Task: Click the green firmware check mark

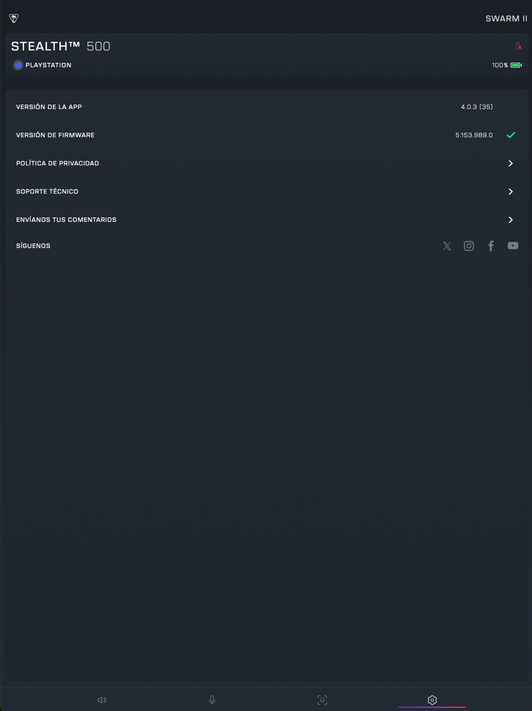Action: (511, 135)
